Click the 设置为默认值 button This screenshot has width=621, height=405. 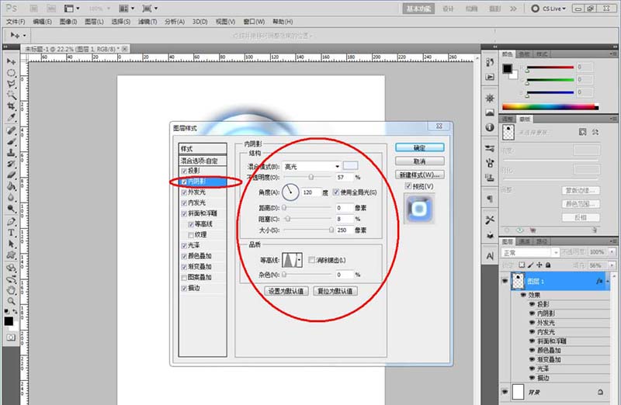click(286, 291)
